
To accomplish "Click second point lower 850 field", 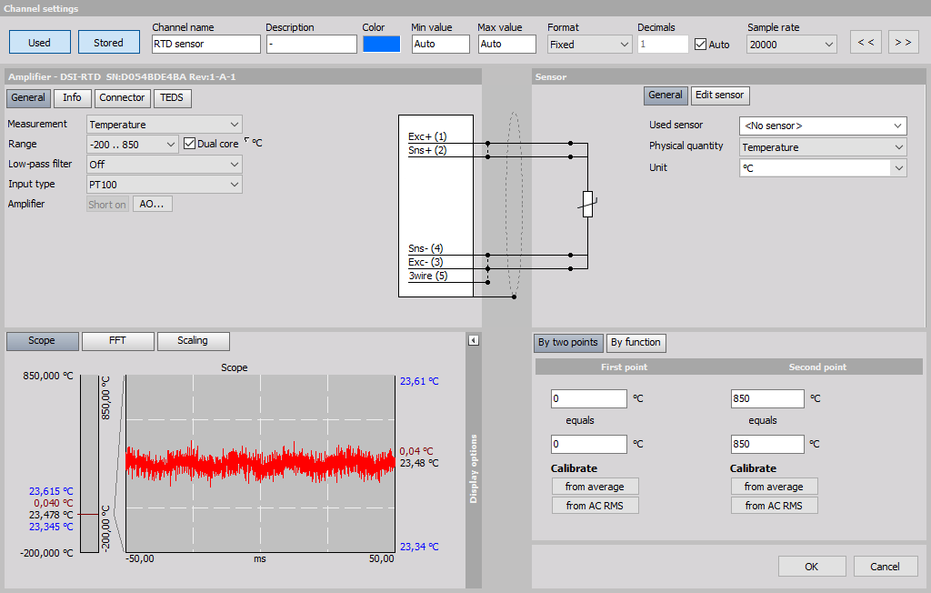I will coord(767,444).
